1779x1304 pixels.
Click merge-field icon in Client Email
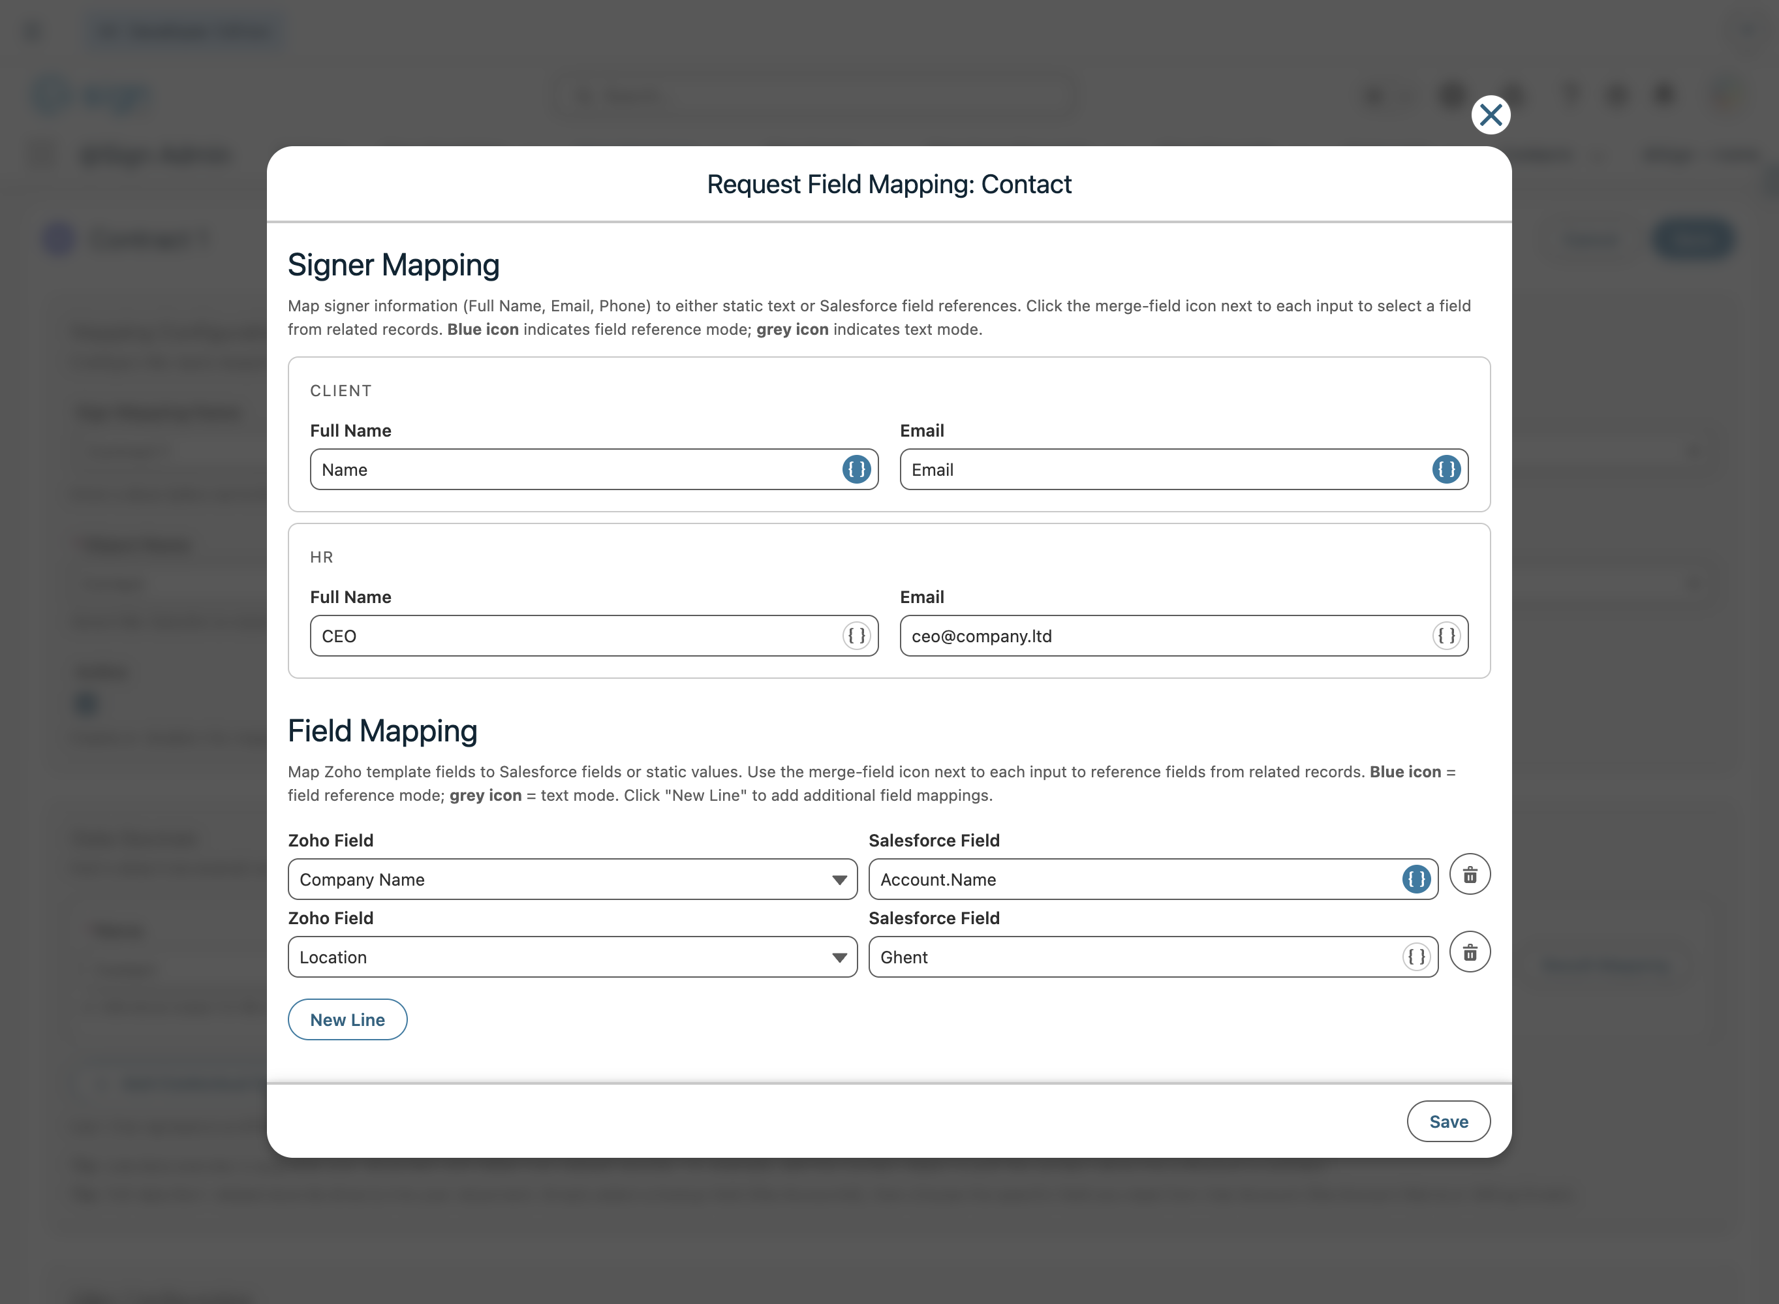(x=1446, y=470)
